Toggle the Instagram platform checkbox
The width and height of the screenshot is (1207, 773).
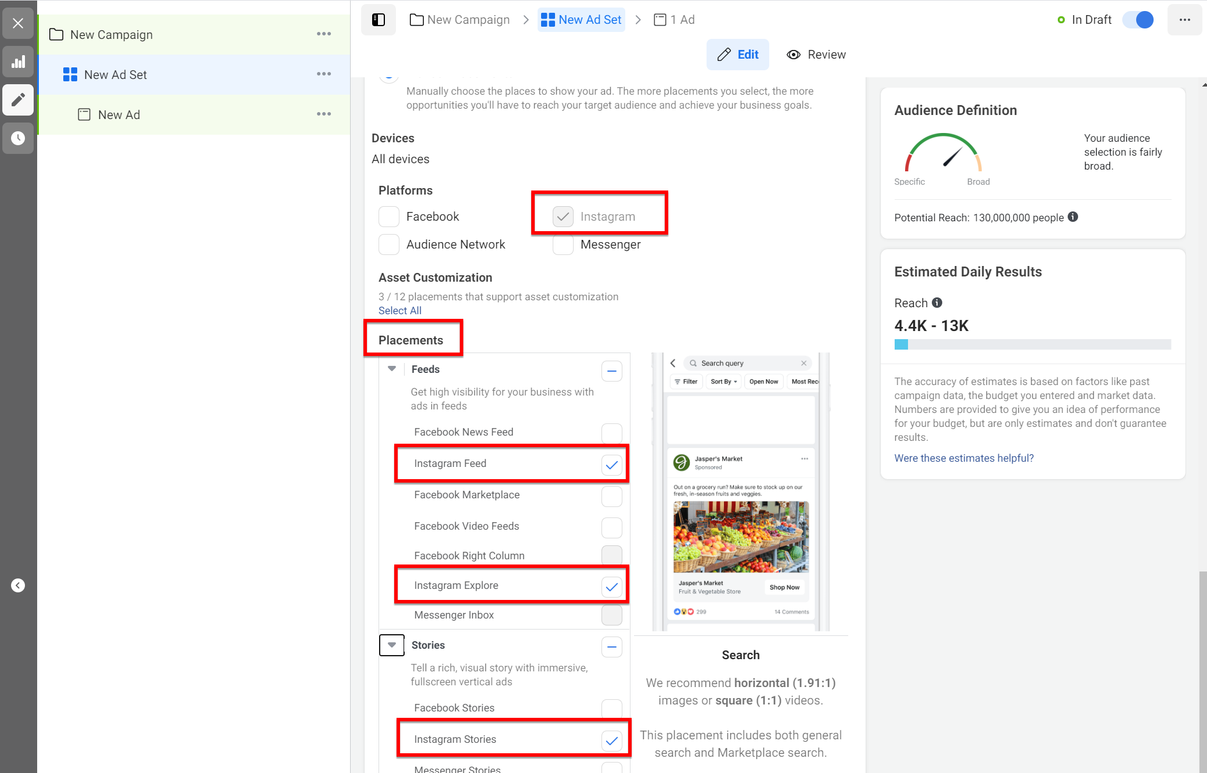pos(562,215)
